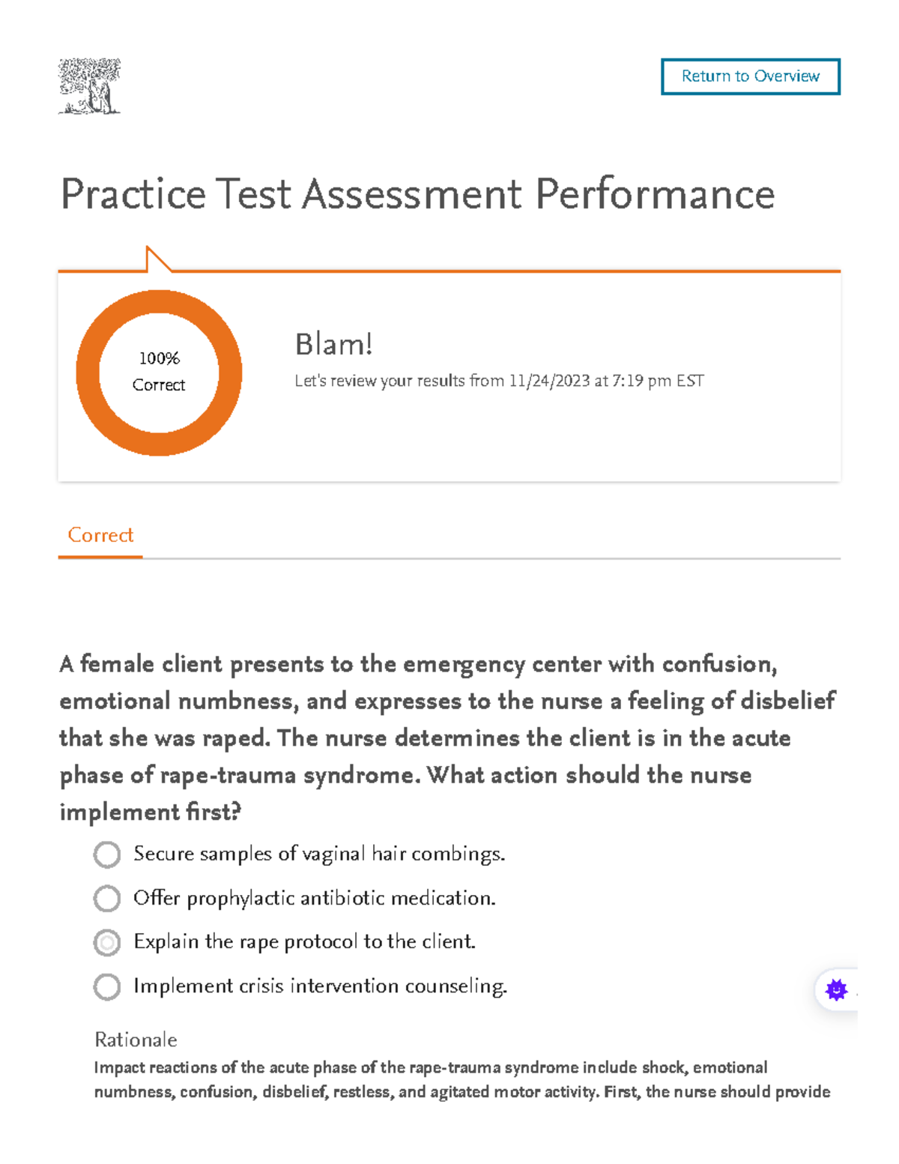Open the purple assistant widget icon
This screenshot has width=899, height=1164.
(x=836, y=991)
